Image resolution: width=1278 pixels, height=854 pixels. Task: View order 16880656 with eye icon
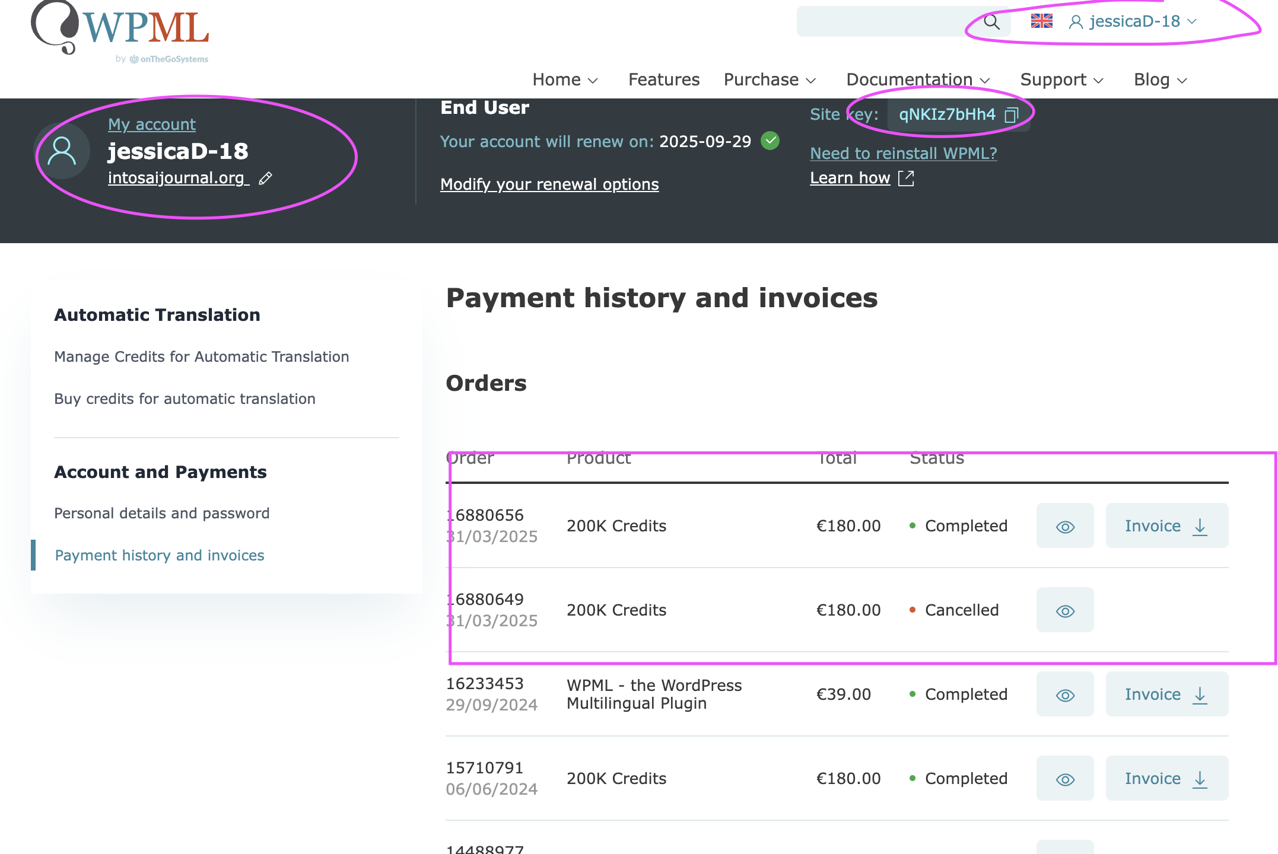pyautogui.click(x=1064, y=526)
